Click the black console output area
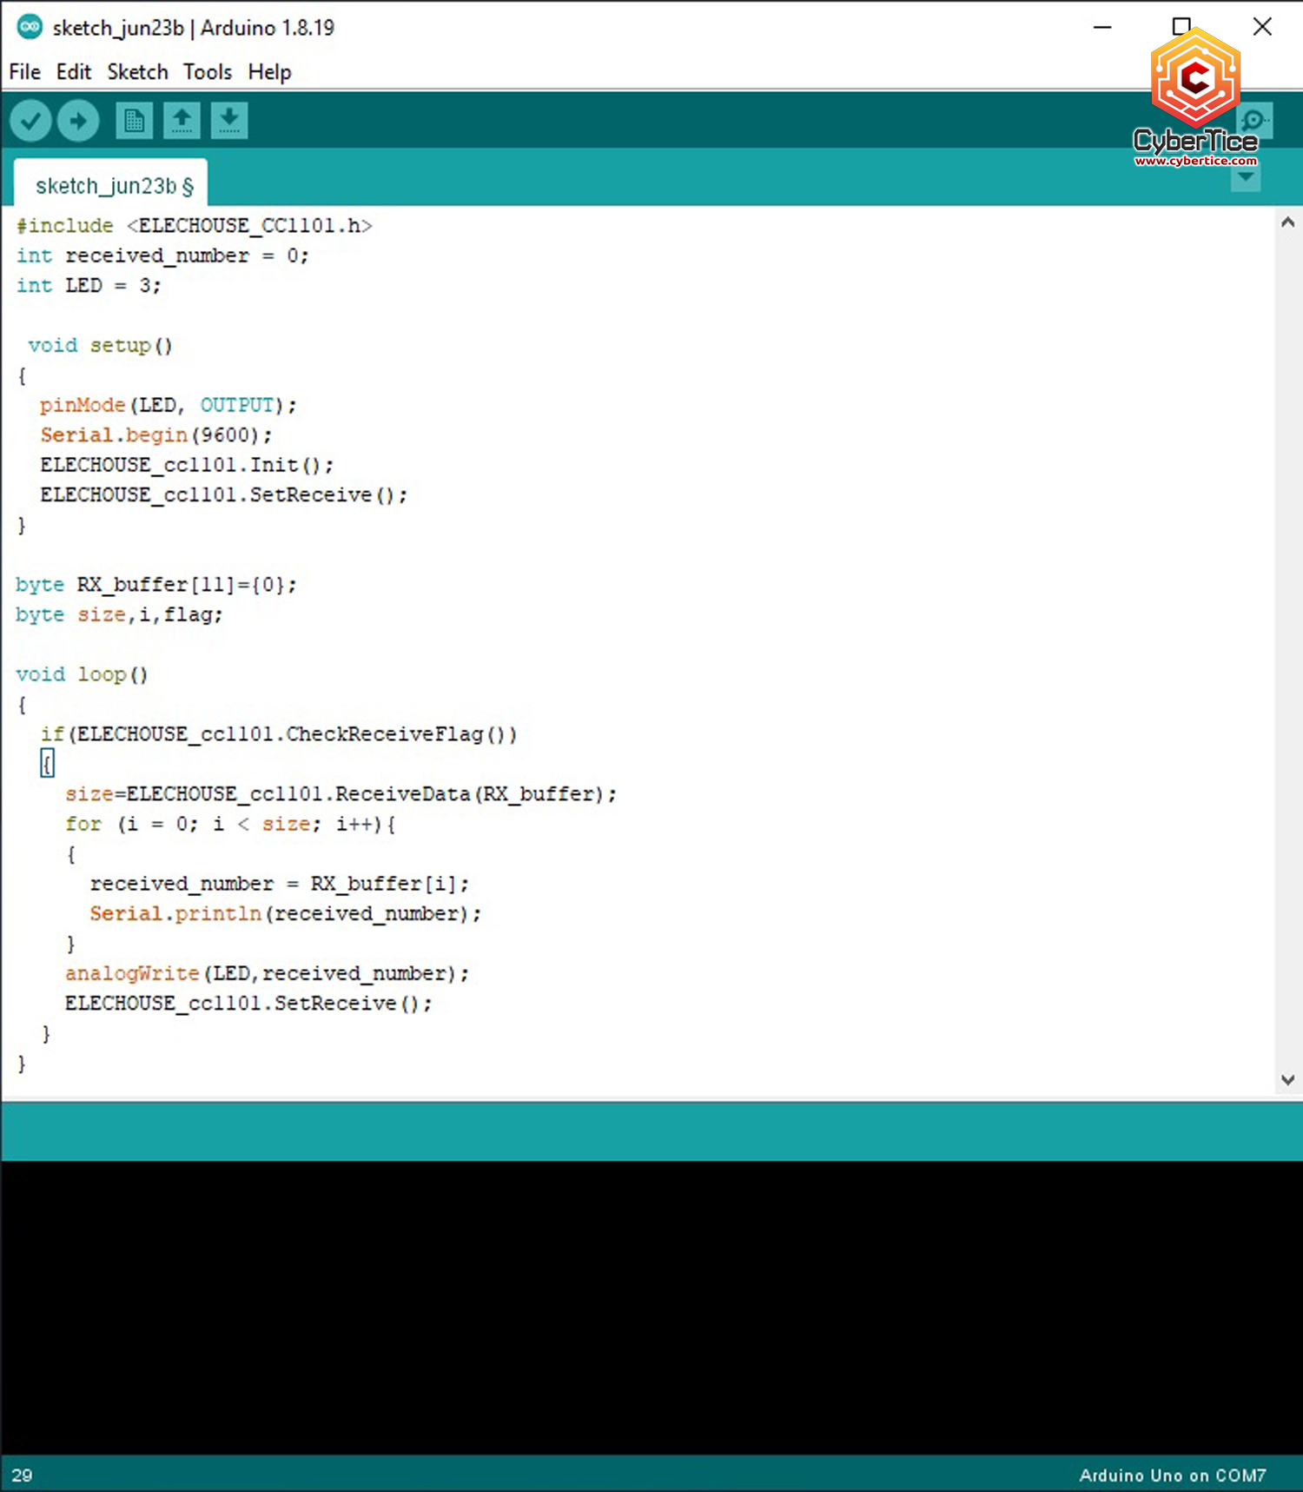Viewport: 1303px width, 1492px height. tap(651, 1303)
